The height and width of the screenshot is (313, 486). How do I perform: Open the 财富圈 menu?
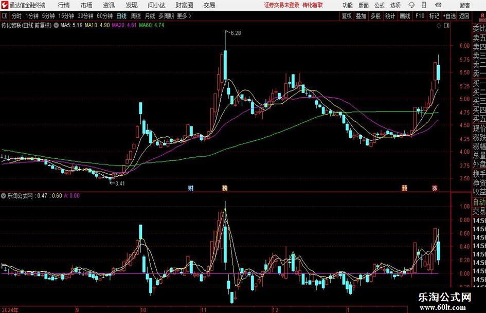tap(184, 5)
